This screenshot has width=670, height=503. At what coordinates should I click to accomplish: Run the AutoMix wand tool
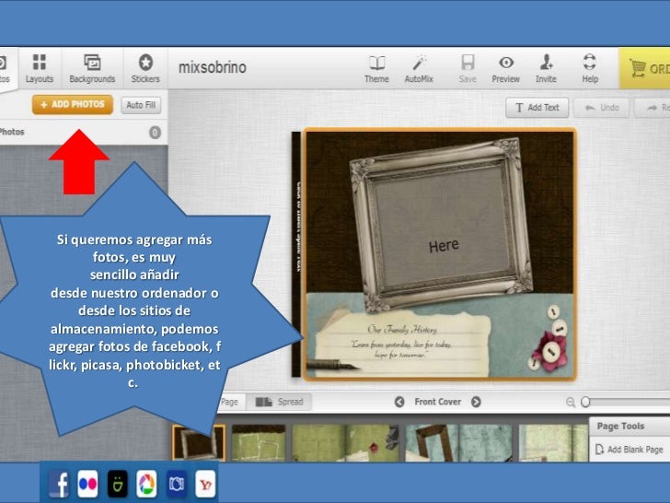419,68
